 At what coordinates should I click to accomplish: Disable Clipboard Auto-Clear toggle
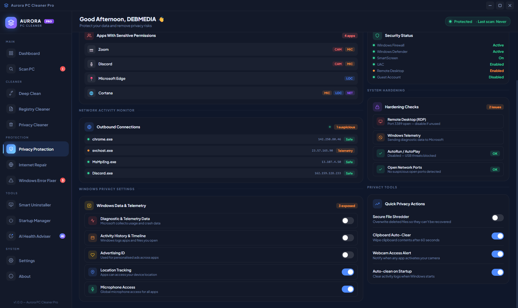[497, 236]
